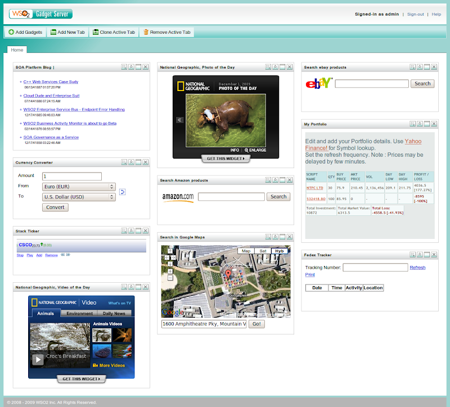Image resolution: width=450 pixels, height=407 pixels.
Task: Open the Environment video tab
Action: point(79,313)
